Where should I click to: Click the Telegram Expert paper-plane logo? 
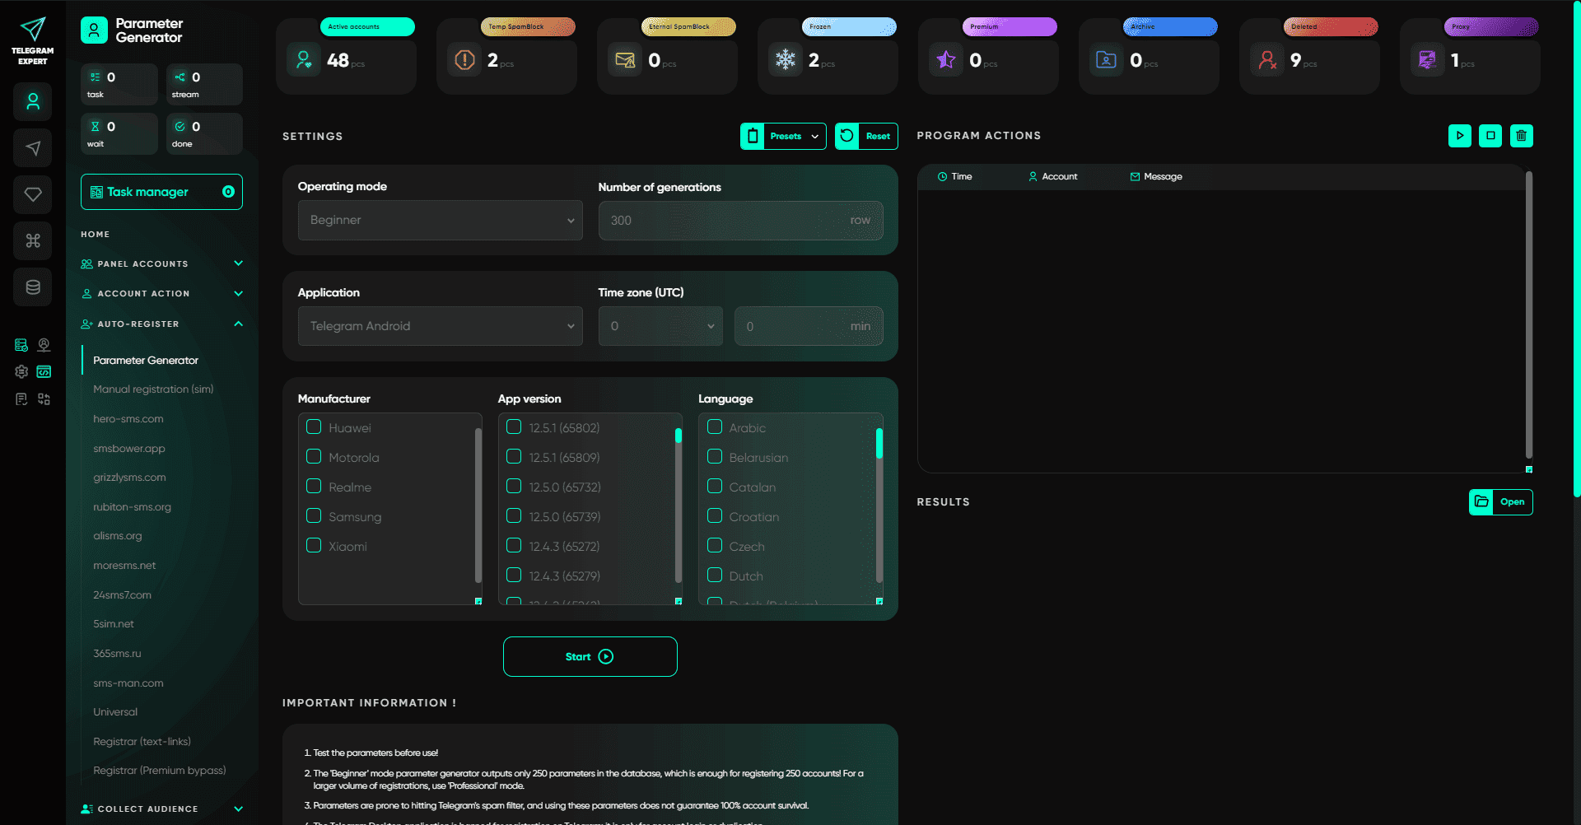33,30
